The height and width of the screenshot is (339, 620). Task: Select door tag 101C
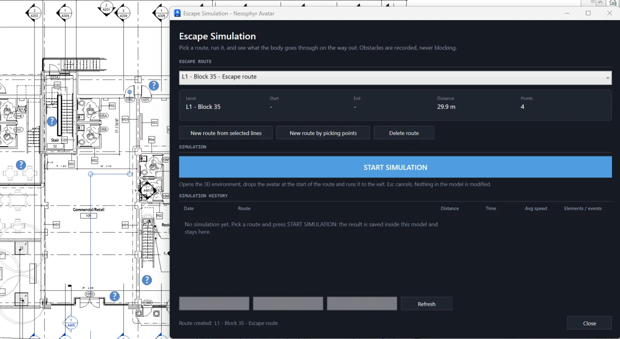pos(18,129)
